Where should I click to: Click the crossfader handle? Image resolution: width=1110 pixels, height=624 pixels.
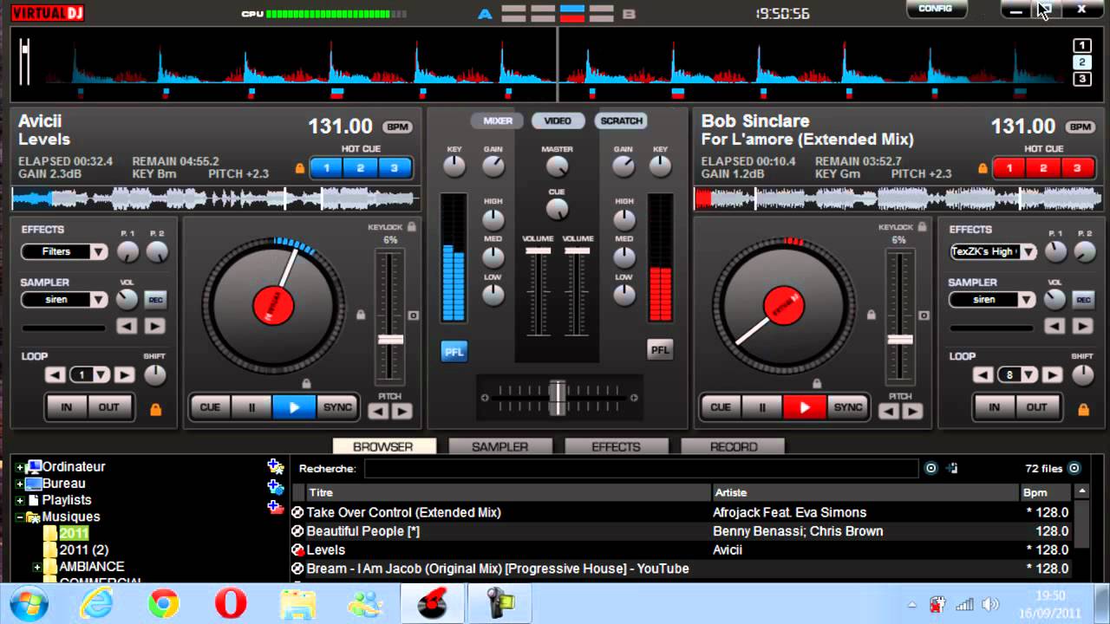[558, 398]
